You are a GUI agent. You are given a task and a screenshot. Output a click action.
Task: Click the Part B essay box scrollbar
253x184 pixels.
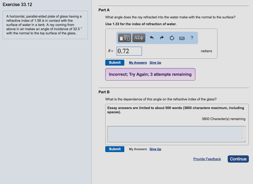(244, 132)
